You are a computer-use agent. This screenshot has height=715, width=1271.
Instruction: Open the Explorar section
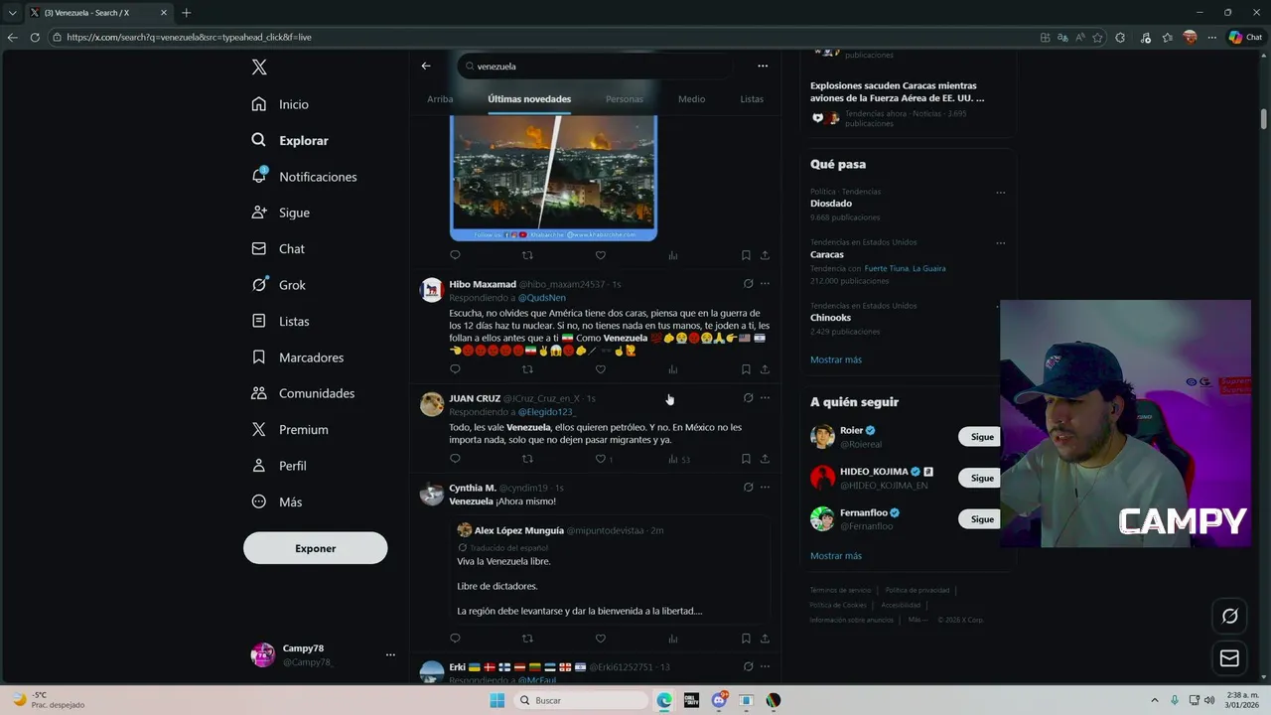point(290,140)
